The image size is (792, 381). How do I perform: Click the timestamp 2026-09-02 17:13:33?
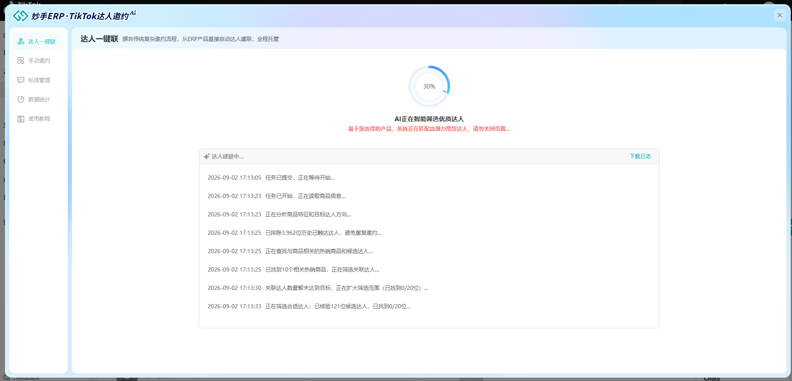[x=234, y=306]
